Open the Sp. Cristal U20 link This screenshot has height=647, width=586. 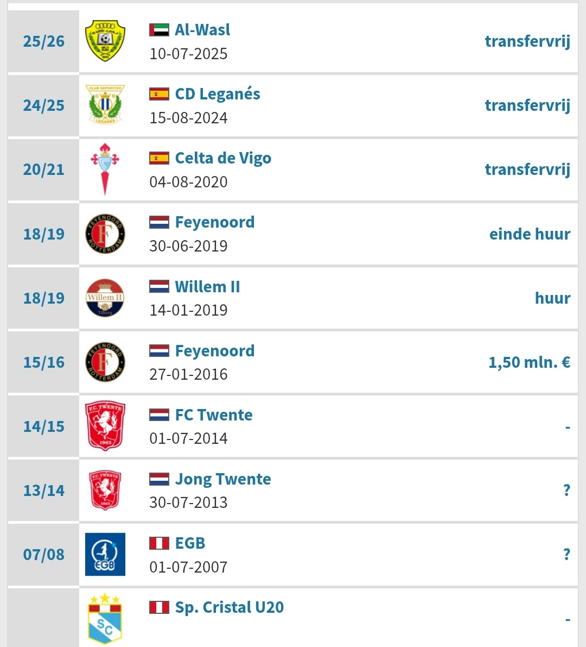point(229,607)
